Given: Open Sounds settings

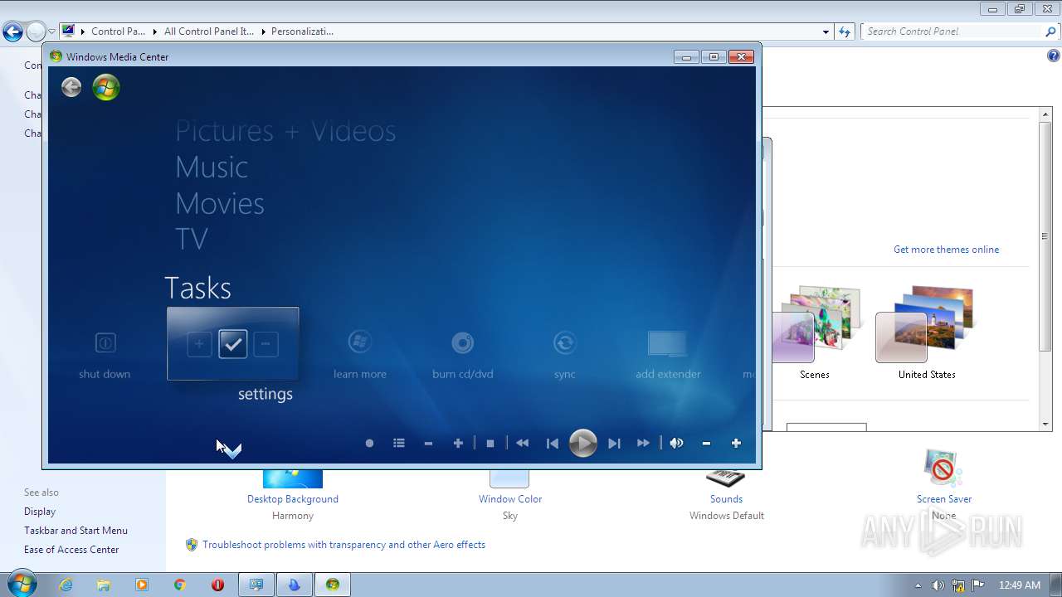Looking at the screenshot, I should (x=726, y=499).
